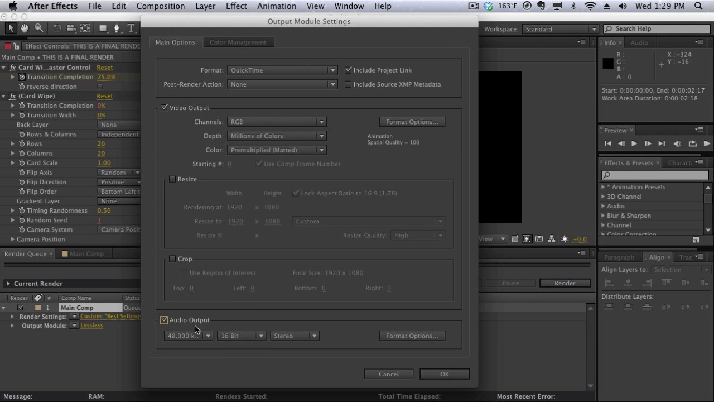Open the Composition menu
The image size is (714, 402).
pos(161,6)
